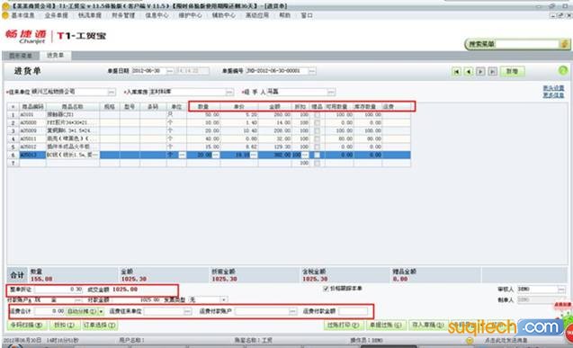Switch to the 进货单 tab
This screenshot has width=573, height=348.
tap(55, 55)
